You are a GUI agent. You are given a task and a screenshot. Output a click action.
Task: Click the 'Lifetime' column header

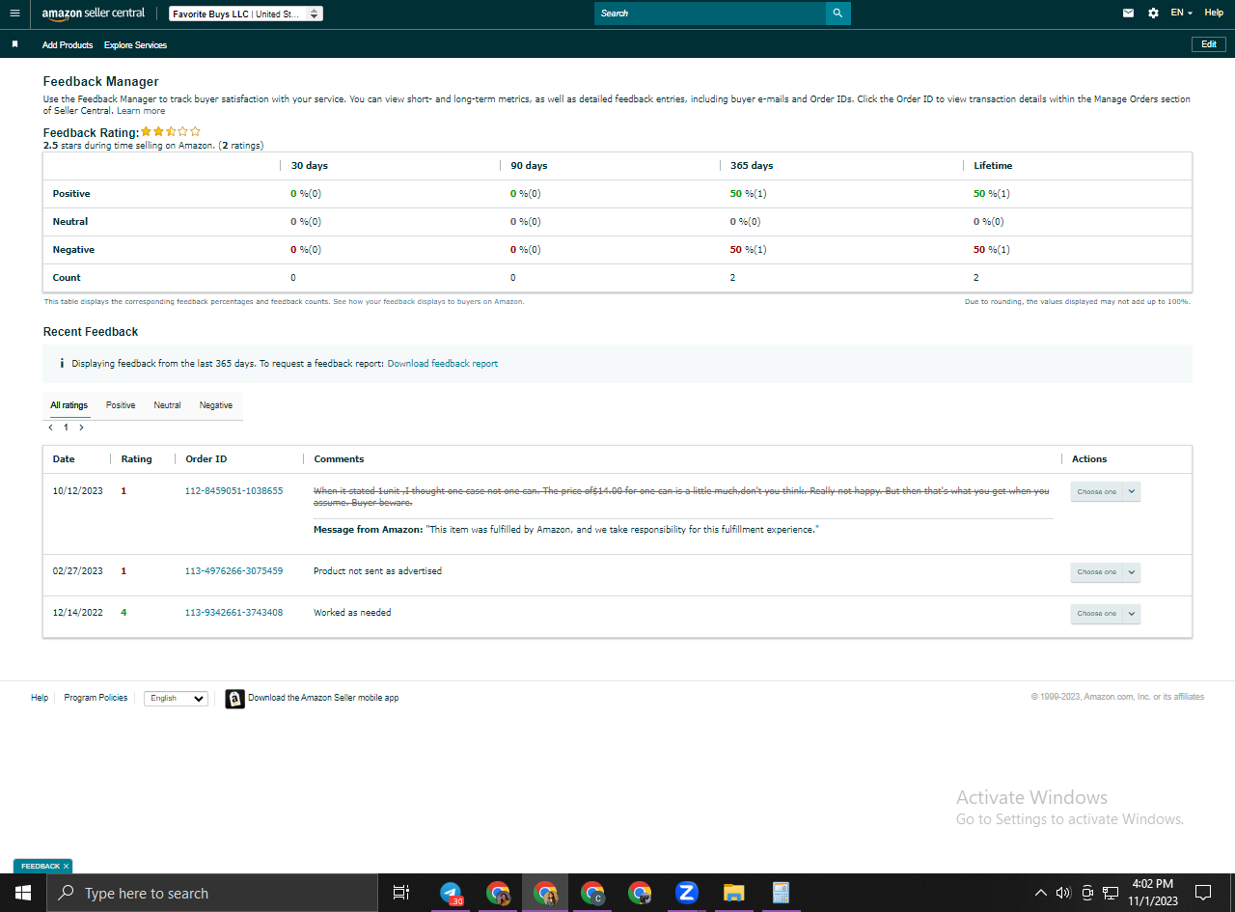coord(993,166)
